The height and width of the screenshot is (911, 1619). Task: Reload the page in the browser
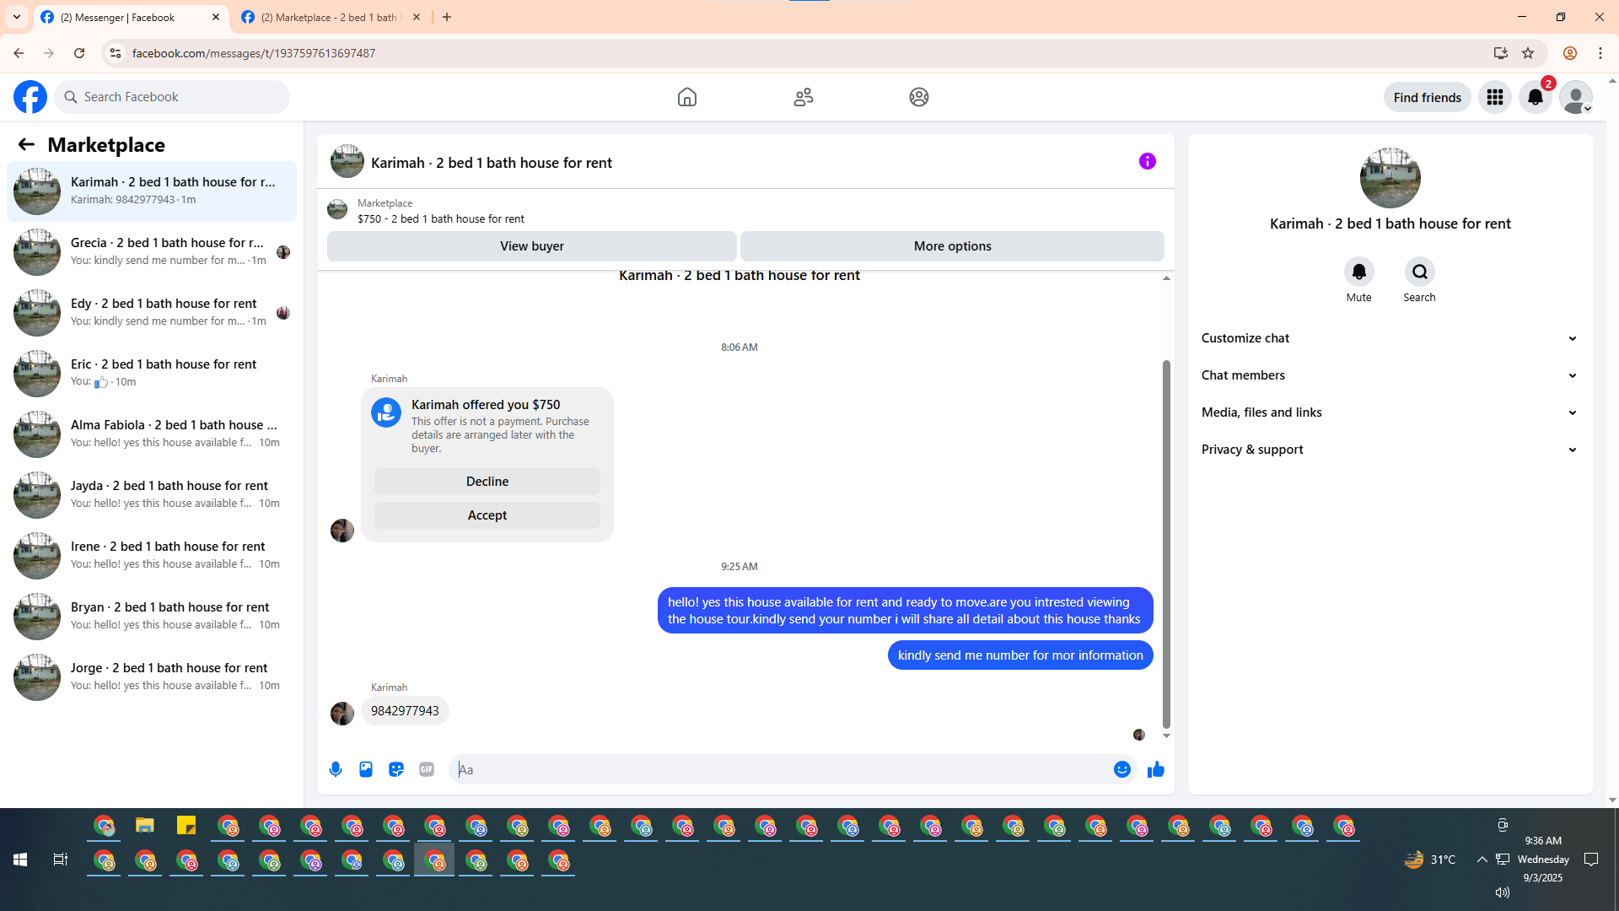click(79, 53)
